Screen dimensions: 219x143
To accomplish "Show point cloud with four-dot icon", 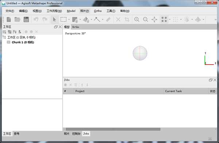I will pos(164,19).
